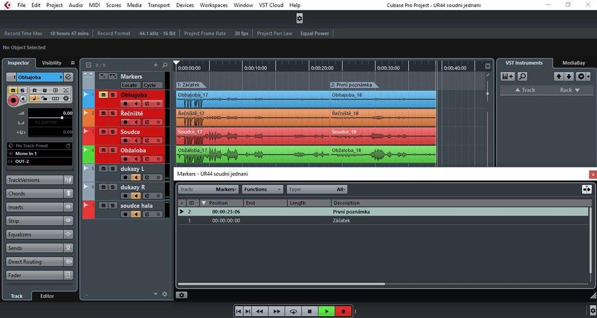Reload track preset icon beside No Track Preset

(x=68, y=145)
